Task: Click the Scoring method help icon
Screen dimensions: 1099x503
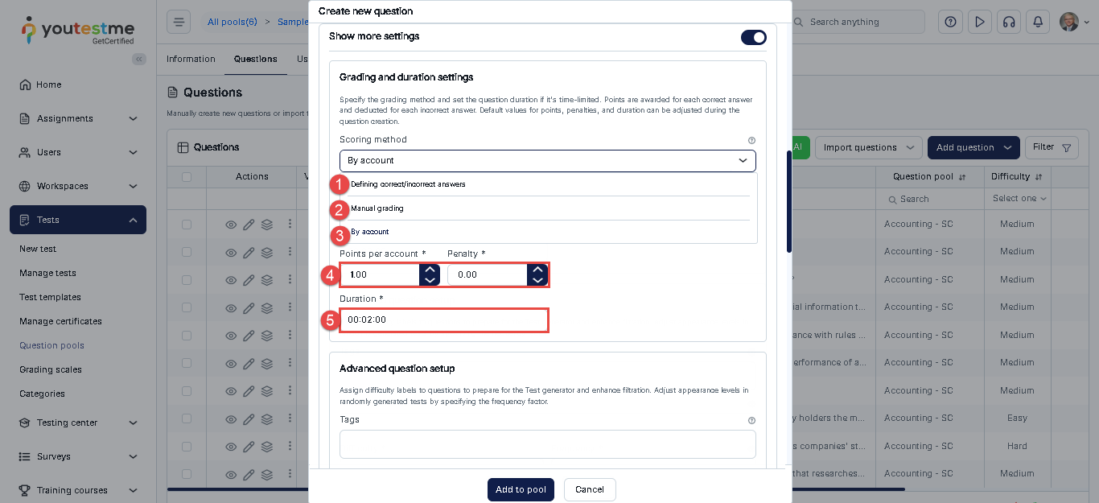Action: pyautogui.click(x=751, y=140)
